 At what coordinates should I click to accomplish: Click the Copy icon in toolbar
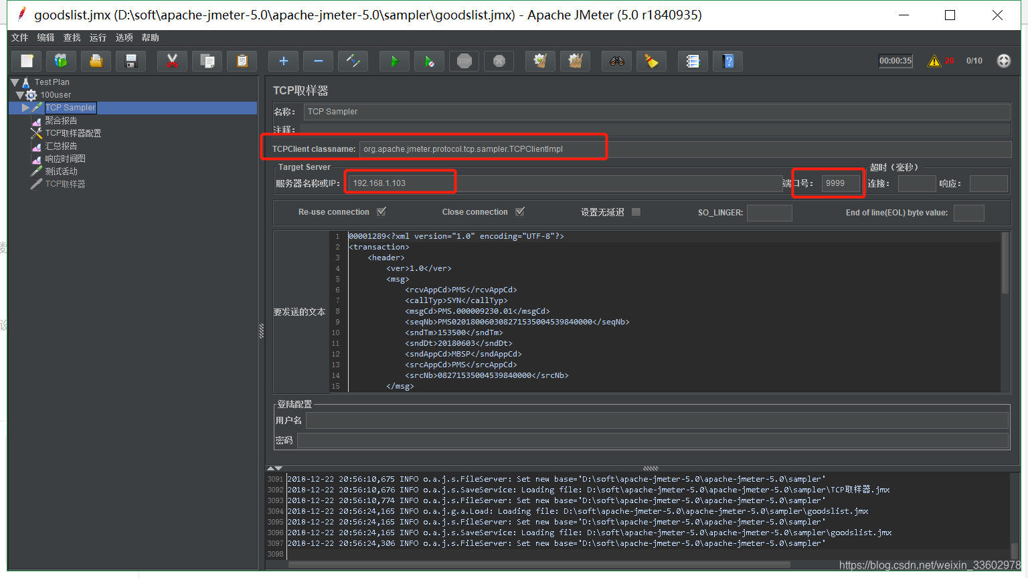point(207,61)
